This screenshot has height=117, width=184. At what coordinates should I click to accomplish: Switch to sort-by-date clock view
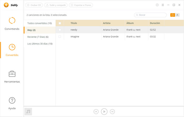173,15
